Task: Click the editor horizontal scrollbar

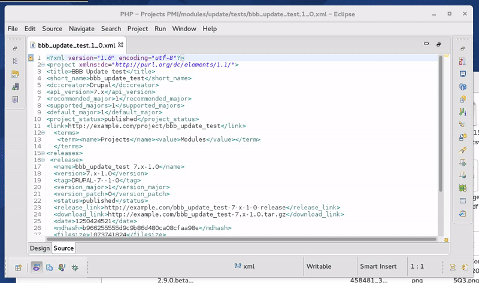Action: click(241, 239)
